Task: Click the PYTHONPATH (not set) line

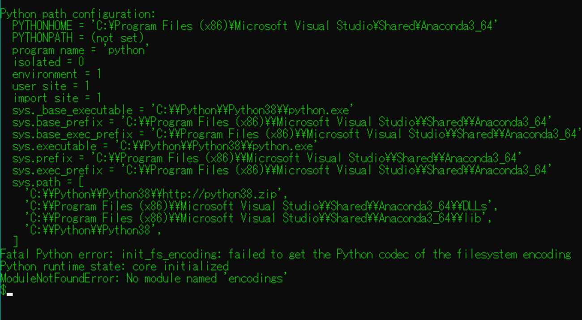Action: (x=78, y=38)
